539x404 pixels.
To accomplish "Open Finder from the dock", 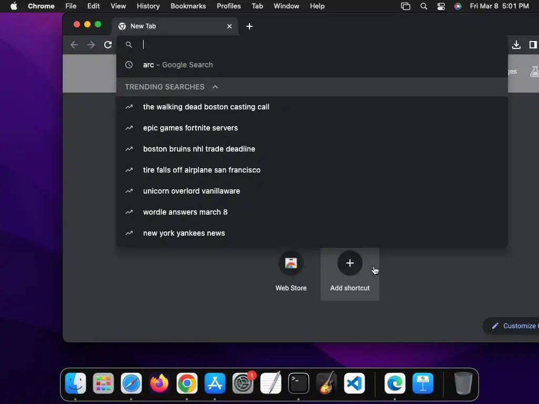I will tap(76, 383).
